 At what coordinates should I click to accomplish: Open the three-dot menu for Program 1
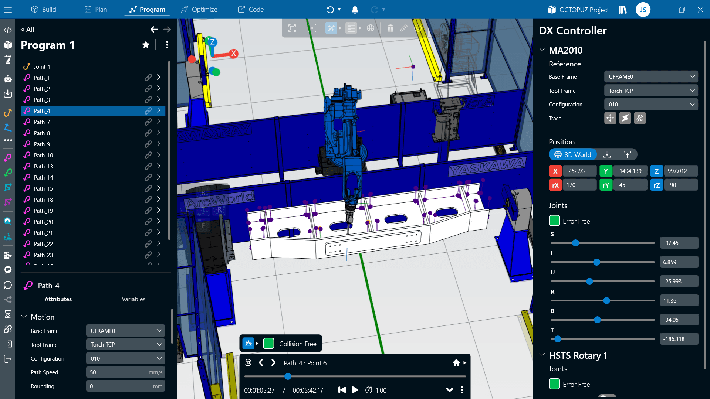click(167, 45)
